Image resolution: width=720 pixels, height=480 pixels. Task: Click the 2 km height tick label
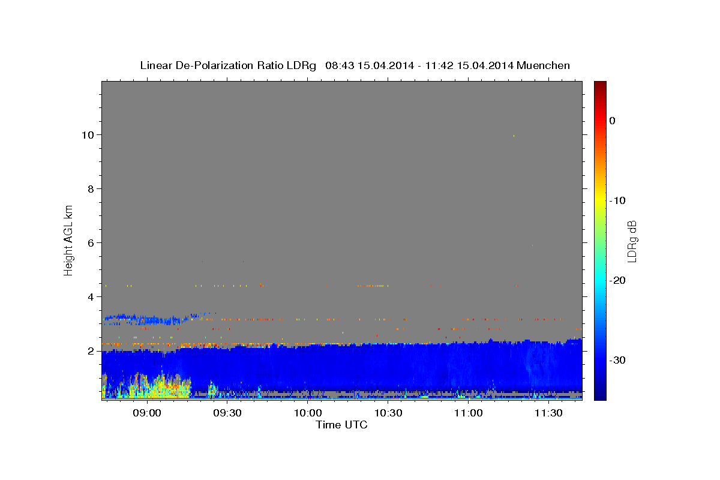coord(91,351)
